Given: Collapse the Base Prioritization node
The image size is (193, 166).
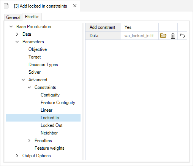Looking at the screenshot, I should 11,27.
